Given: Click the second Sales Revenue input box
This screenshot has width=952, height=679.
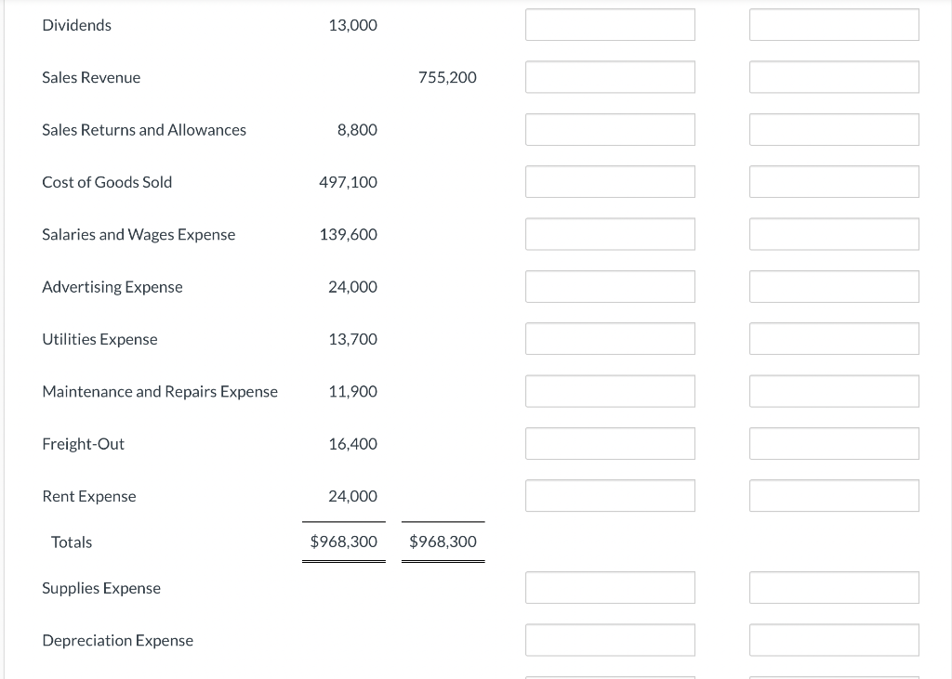Looking at the screenshot, I should (834, 76).
